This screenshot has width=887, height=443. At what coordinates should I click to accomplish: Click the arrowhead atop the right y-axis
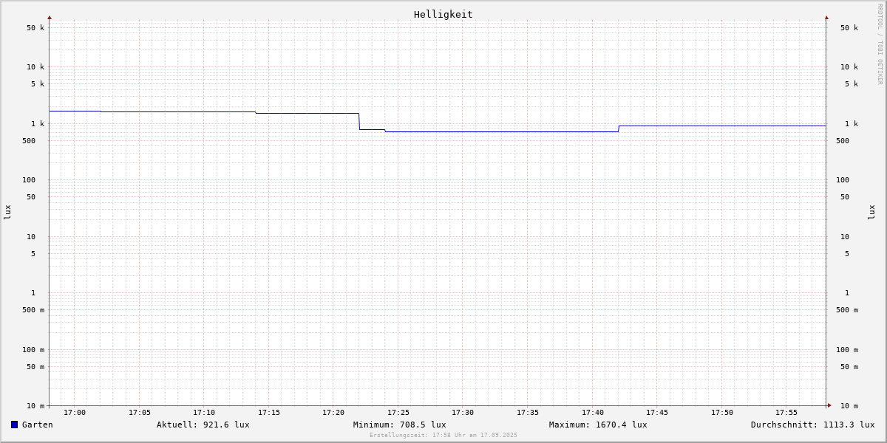coord(826,17)
